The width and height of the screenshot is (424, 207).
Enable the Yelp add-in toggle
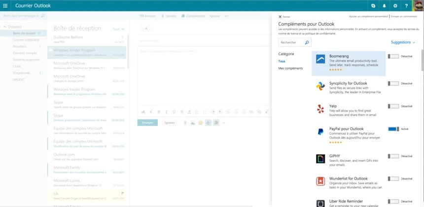tap(393, 106)
